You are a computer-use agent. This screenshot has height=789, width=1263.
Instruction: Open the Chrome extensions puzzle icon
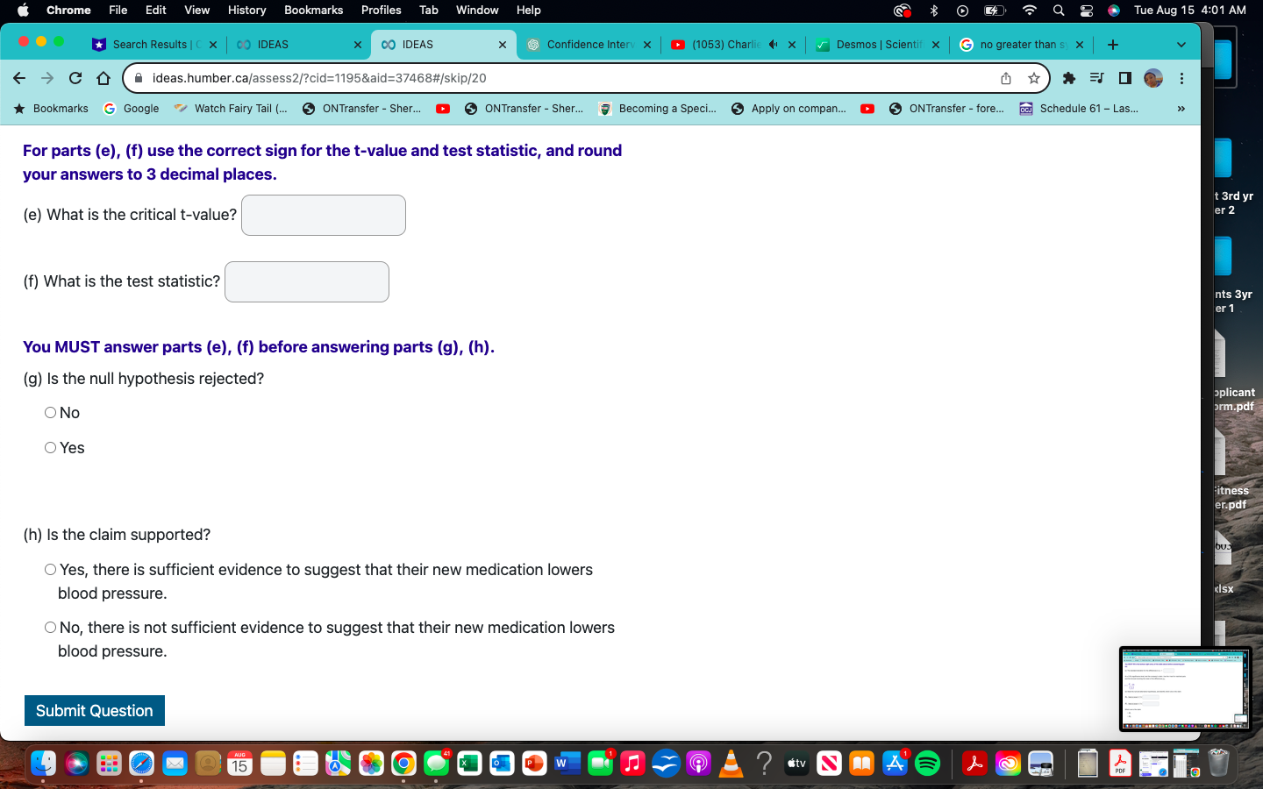[1068, 78]
